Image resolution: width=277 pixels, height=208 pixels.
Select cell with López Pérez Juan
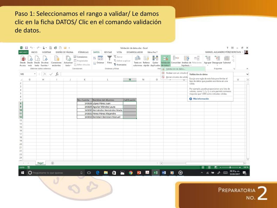tap(108, 103)
